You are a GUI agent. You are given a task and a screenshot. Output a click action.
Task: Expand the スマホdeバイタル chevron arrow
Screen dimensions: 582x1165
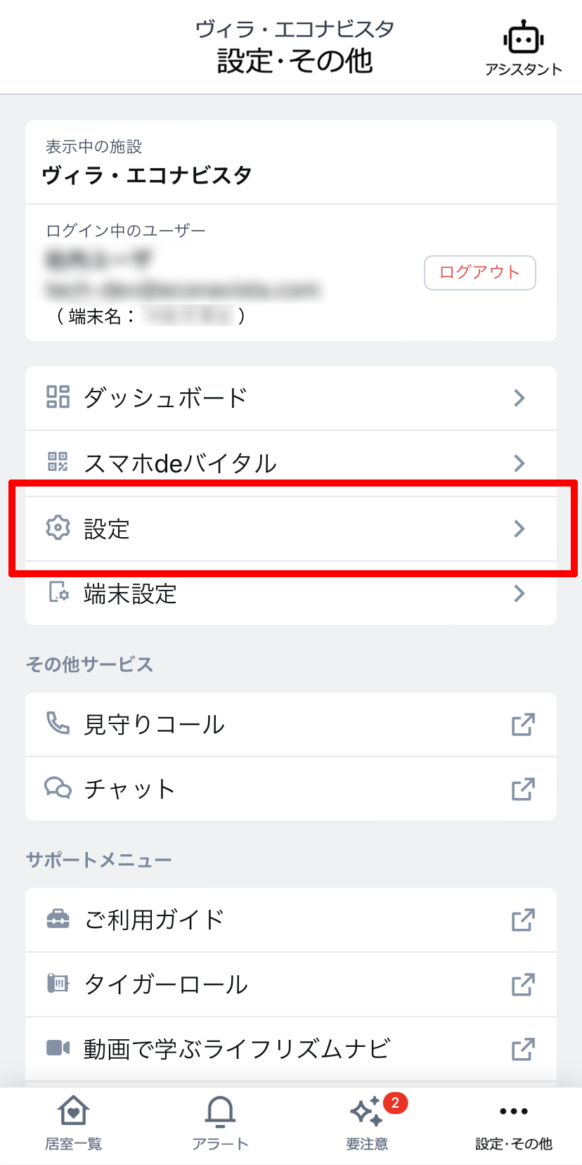[519, 463]
